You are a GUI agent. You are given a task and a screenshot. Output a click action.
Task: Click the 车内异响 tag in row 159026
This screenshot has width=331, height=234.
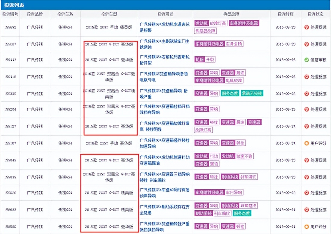234,193
